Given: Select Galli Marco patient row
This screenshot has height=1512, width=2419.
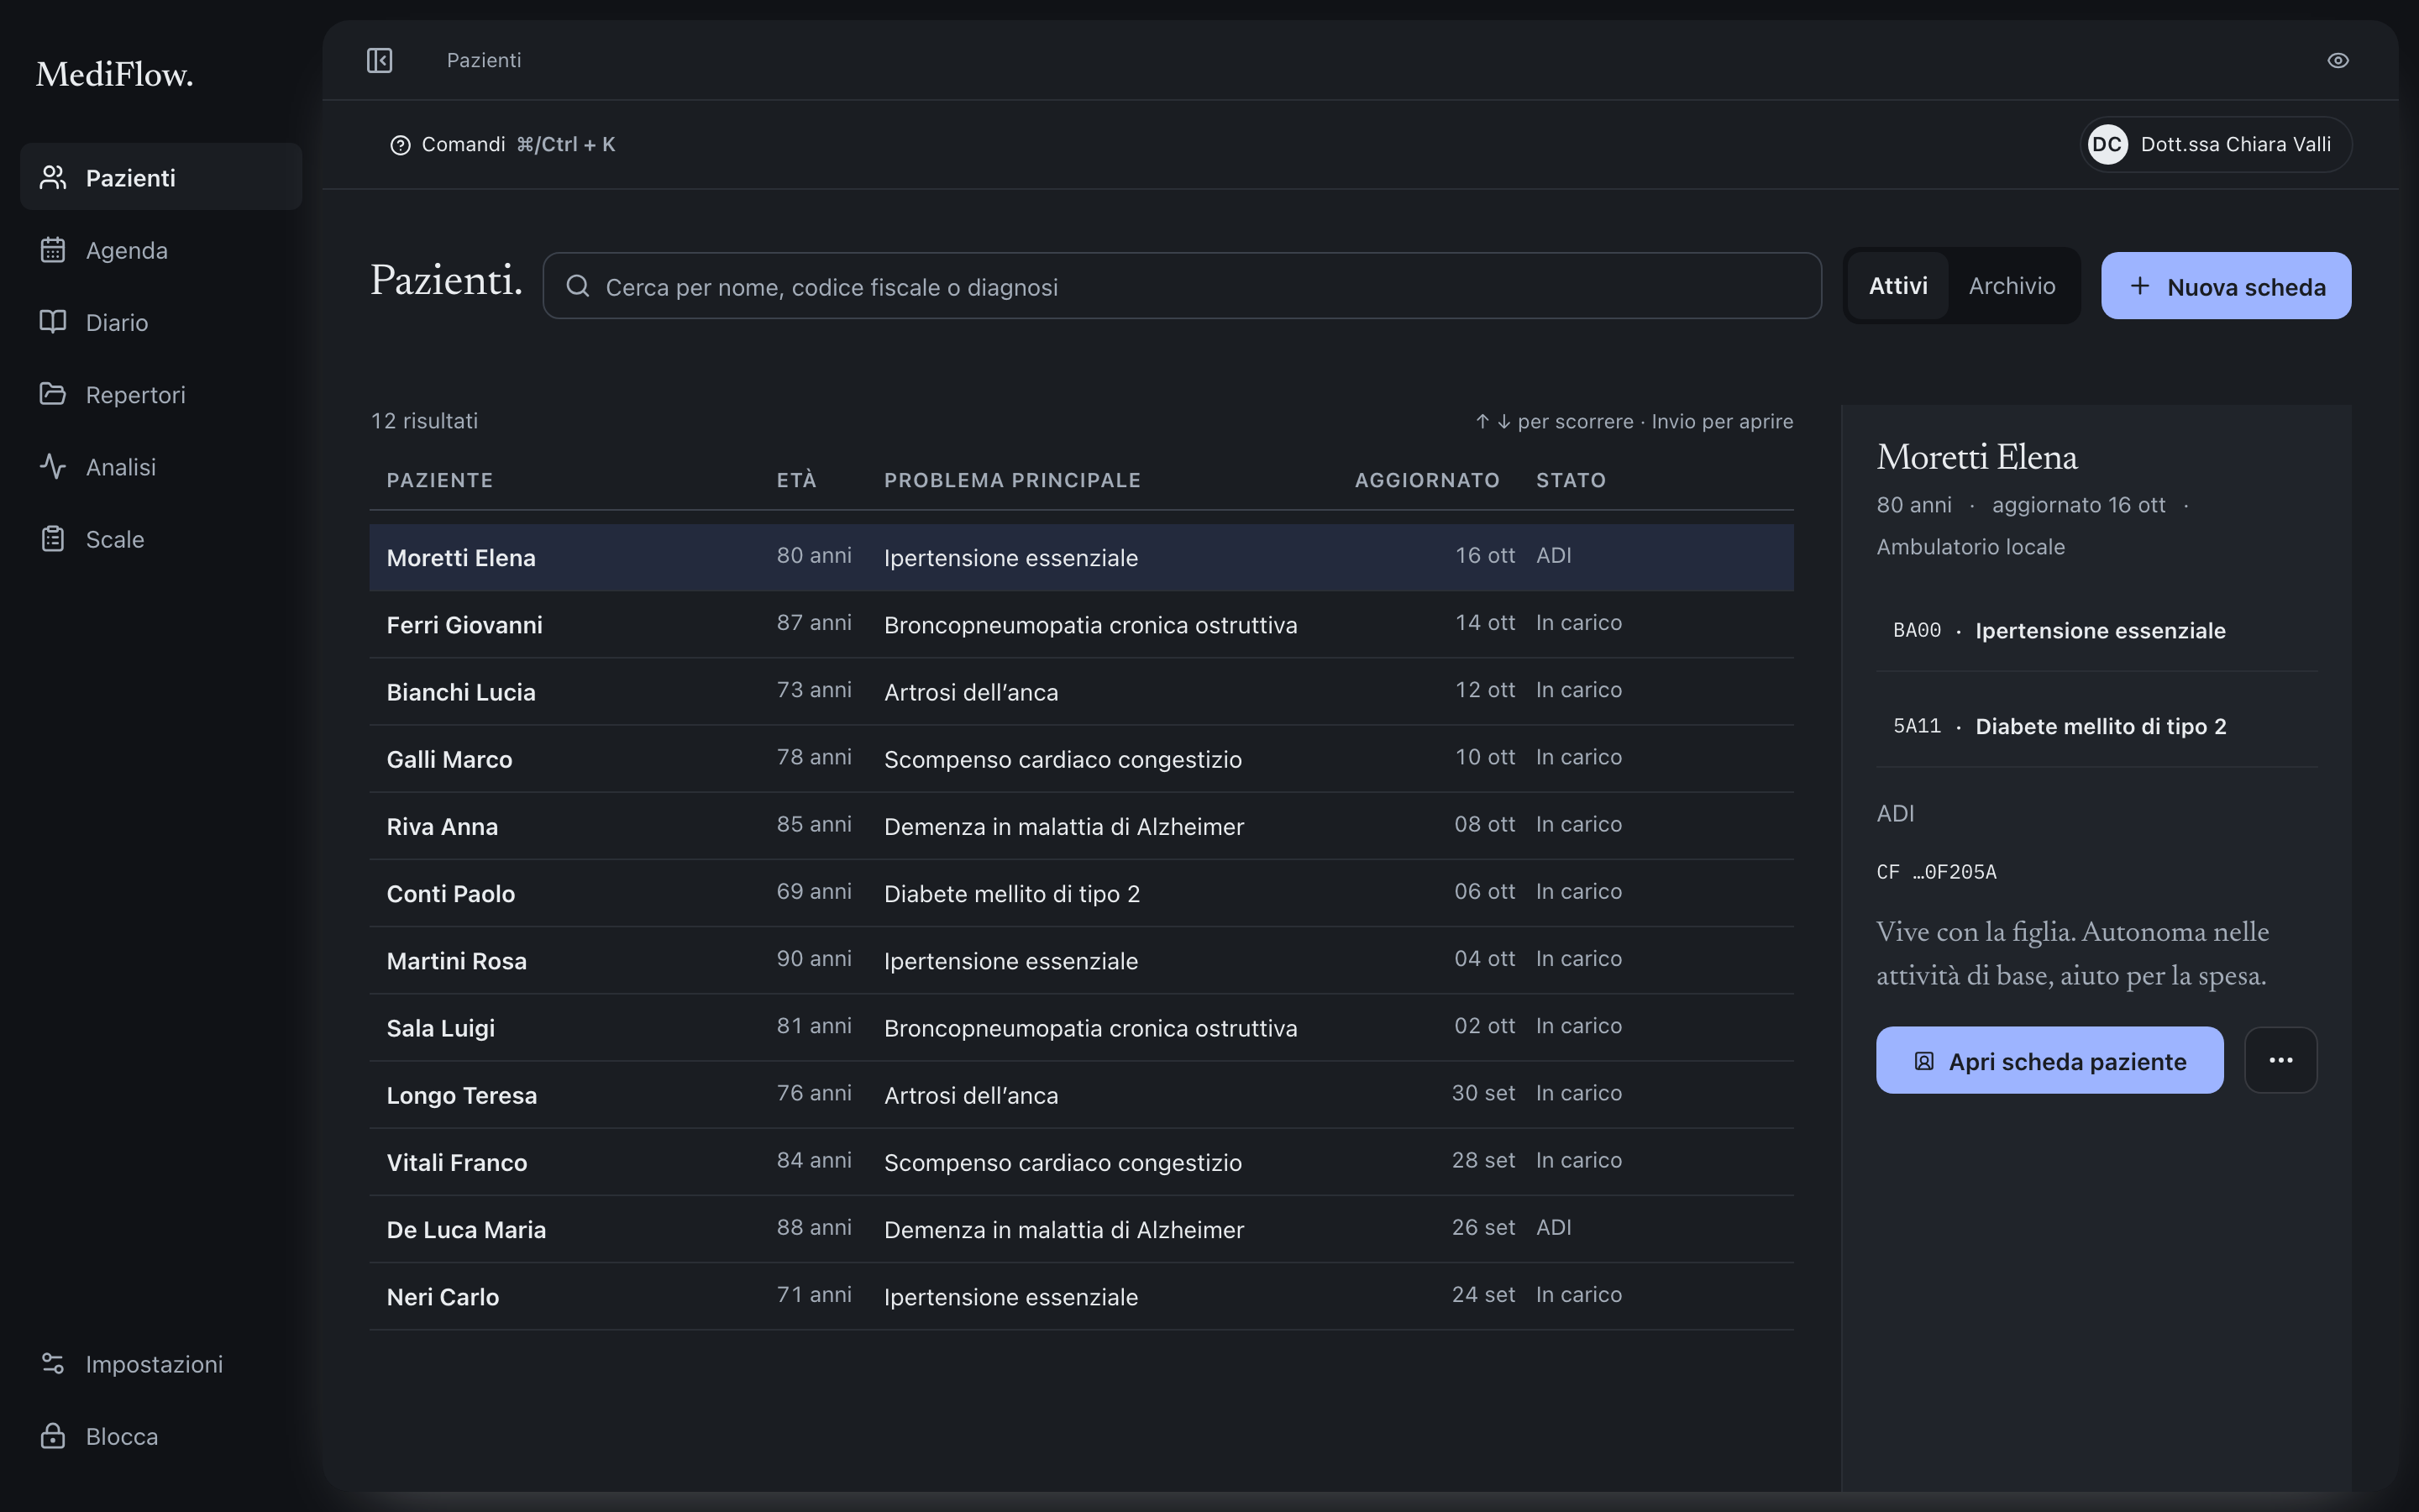Looking at the screenshot, I should [x=1080, y=758].
